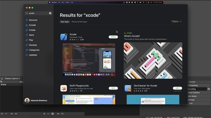This screenshot has width=211, height=118.
Task: Click the isometric story artwork
Action: (153, 60)
